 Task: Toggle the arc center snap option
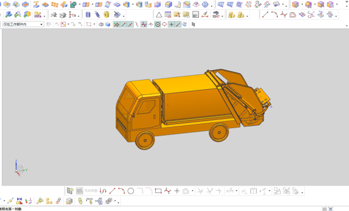click(x=158, y=24)
